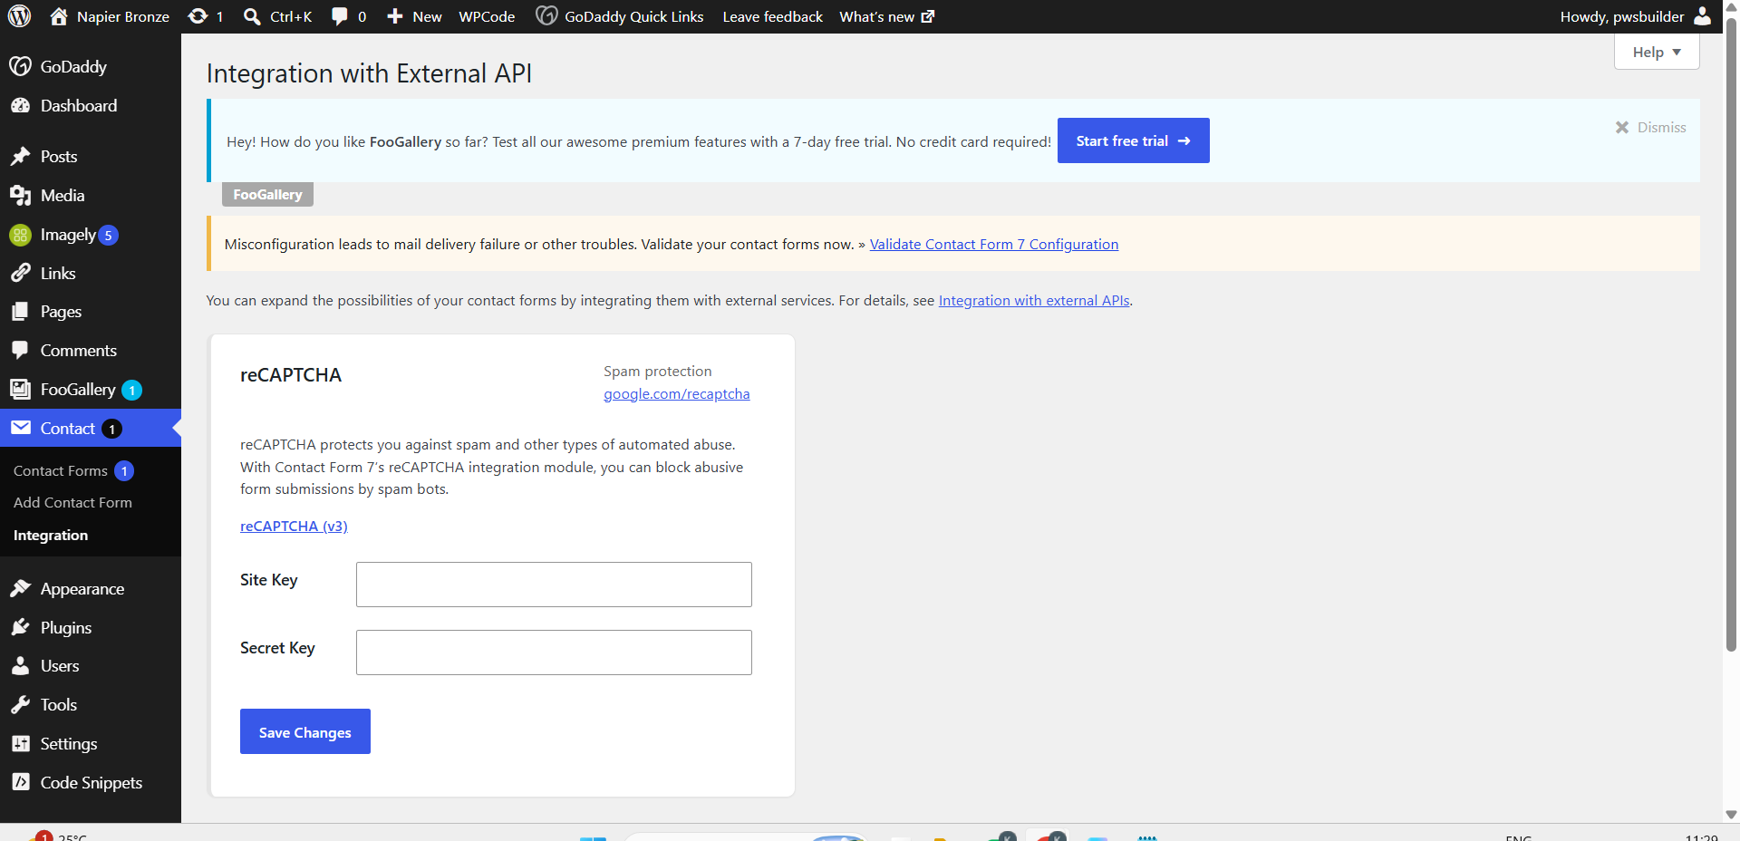Click the Users person icon
Viewport: 1740px width, 841px height.
click(20, 665)
